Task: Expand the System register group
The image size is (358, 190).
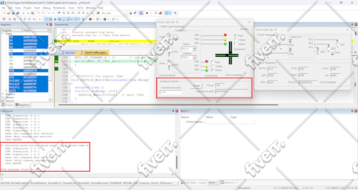Action: coord(3,97)
